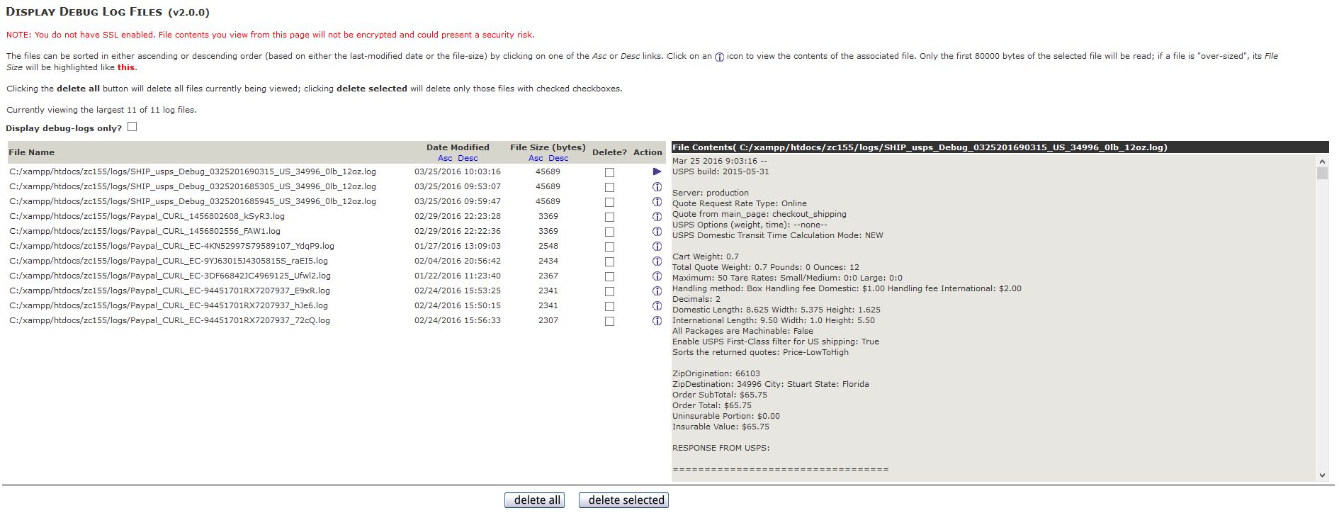Sort File Size ascending via Asc link
The image size is (1339, 513).
[x=536, y=158]
